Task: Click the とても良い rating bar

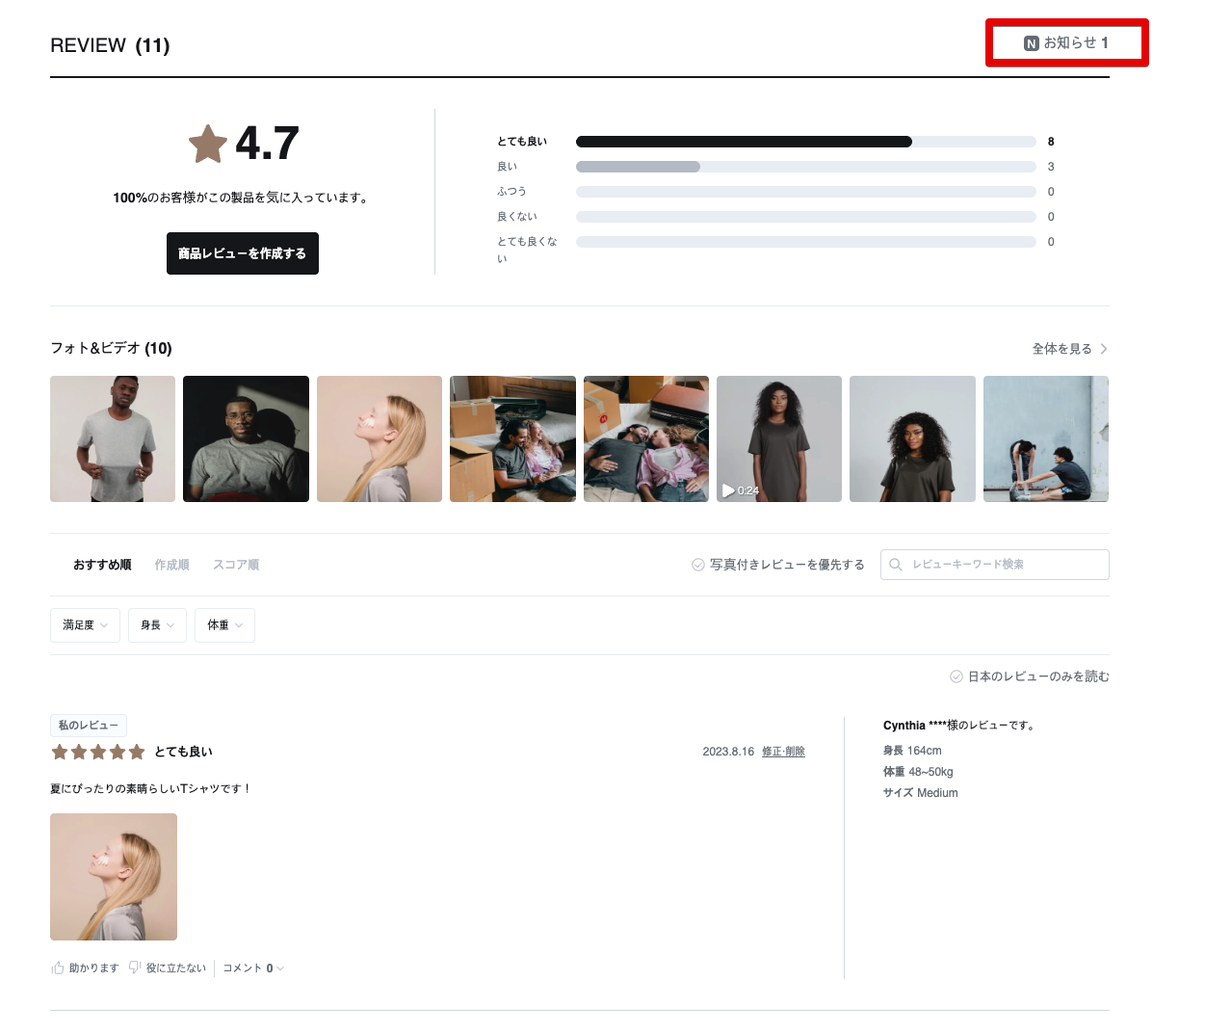Action: point(805,142)
